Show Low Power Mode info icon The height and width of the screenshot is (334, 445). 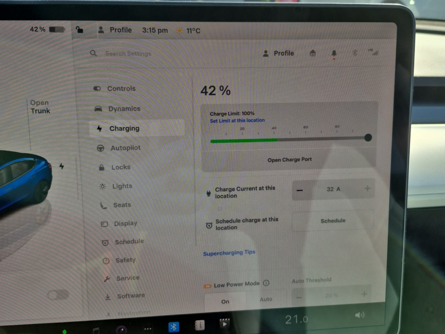click(266, 283)
